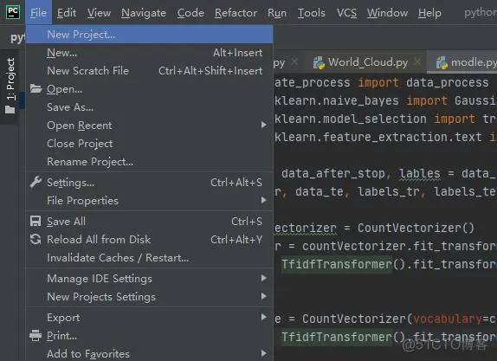The image size is (497, 361).
Task: Toggle the 1: Project side panel tab
Action: (10, 86)
